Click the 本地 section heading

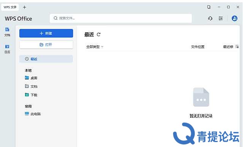point(28,70)
